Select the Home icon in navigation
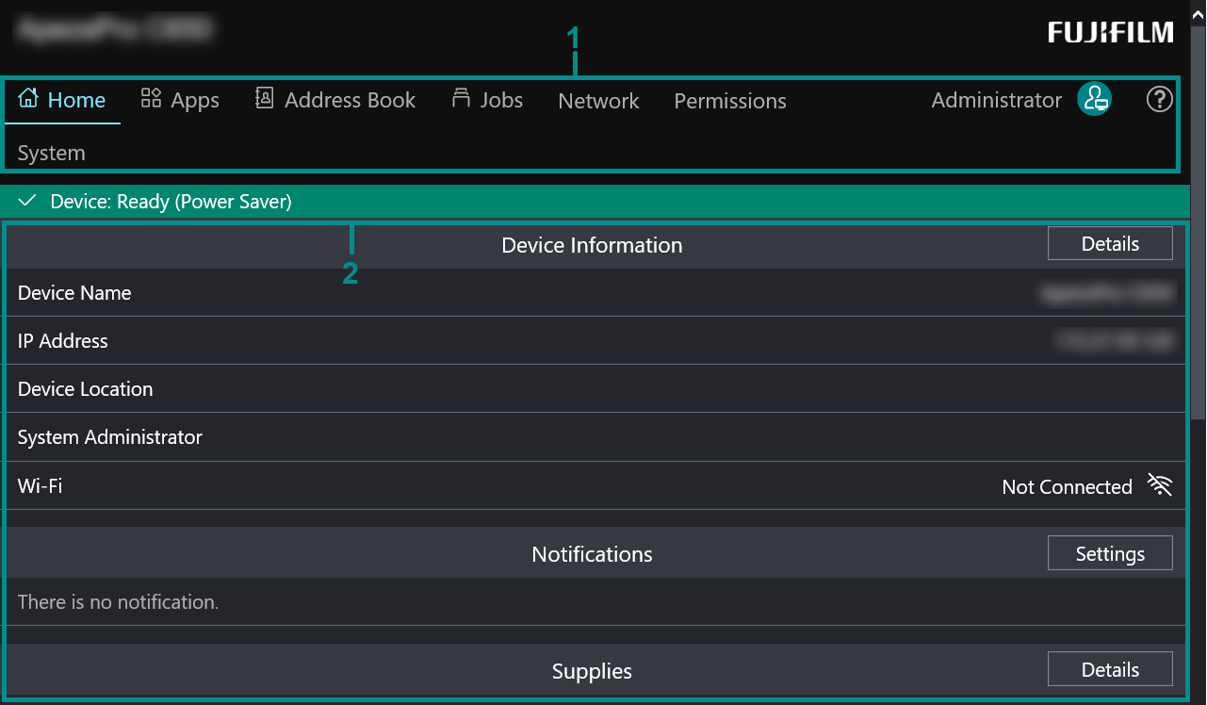This screenshot has height=705, width=1207. [x=28, y=98]
